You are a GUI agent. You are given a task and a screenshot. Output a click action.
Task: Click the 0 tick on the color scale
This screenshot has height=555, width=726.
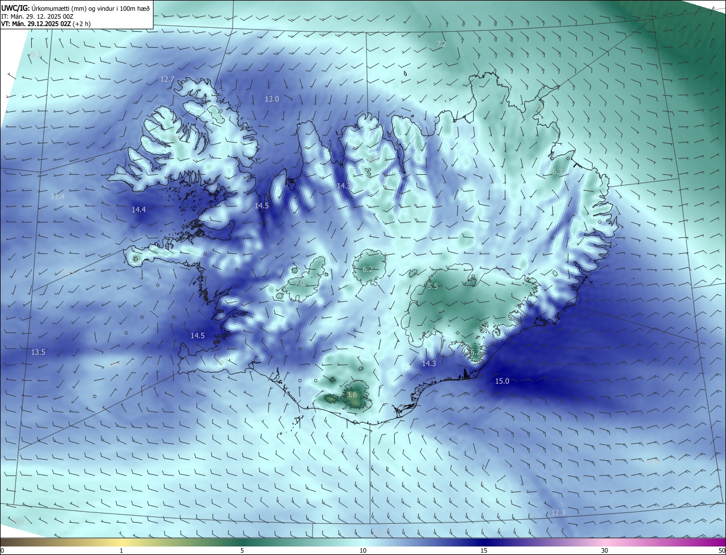2,550
